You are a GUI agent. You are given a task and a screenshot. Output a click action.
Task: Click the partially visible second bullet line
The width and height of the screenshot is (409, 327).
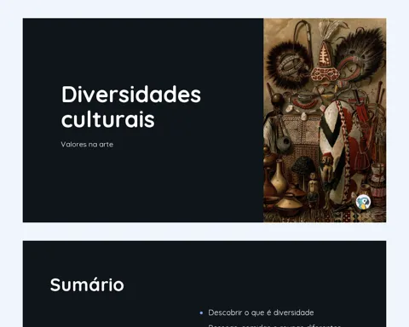tap(274, 325)
